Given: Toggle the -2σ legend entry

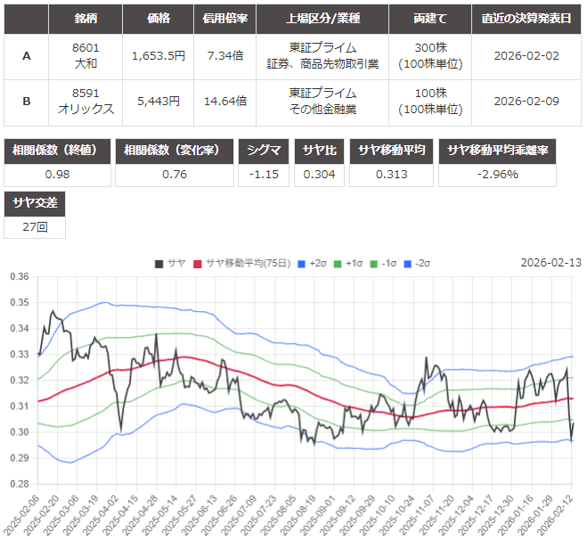Looking at the screenshot, I should (420, 263).
